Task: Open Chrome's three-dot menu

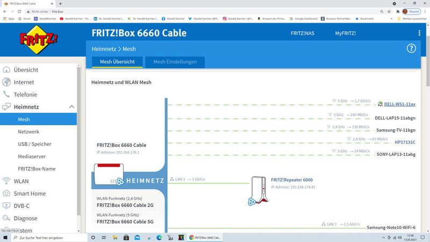Action: pyautogui.click(x=425, y=11)
